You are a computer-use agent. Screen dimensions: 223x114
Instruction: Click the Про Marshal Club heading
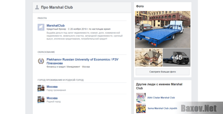pyautogui.click(x=57, y=7)
